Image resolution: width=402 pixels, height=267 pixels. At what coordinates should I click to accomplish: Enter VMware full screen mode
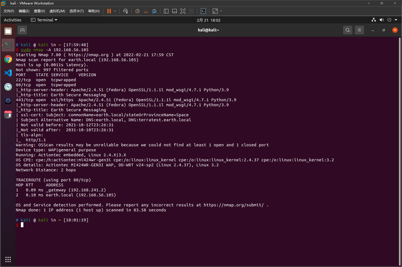coord(183,11)
